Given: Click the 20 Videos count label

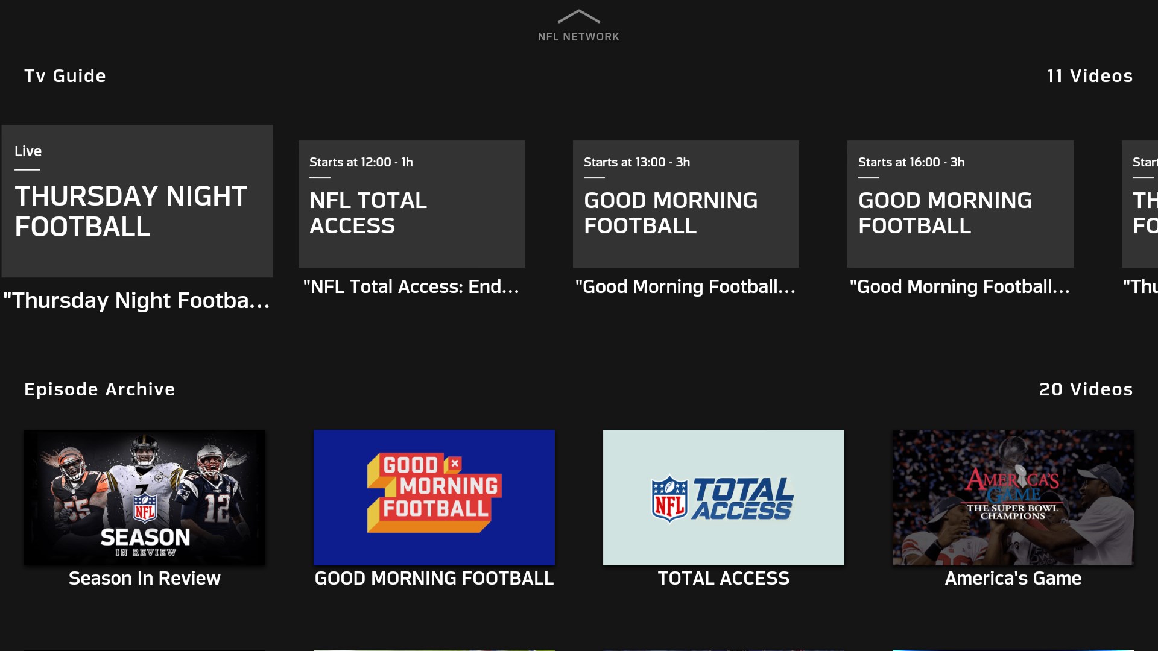Looking at the screenshot, I should 1086,389.
